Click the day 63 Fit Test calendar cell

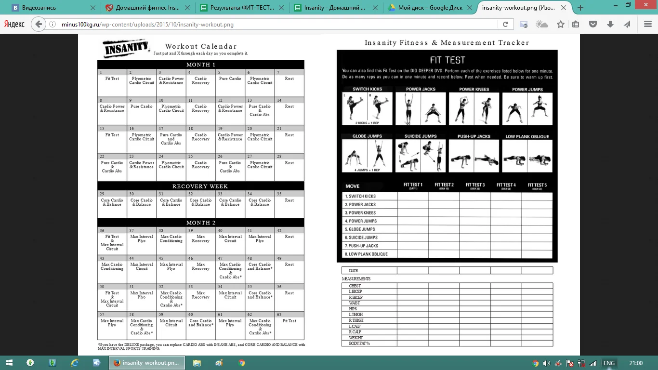click(x=290, y=325)
